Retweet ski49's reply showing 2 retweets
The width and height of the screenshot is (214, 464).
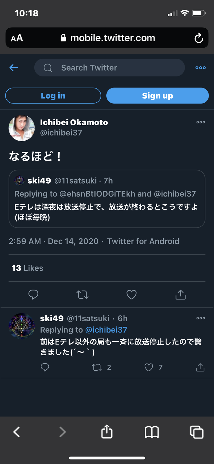(x=101, y=367)
